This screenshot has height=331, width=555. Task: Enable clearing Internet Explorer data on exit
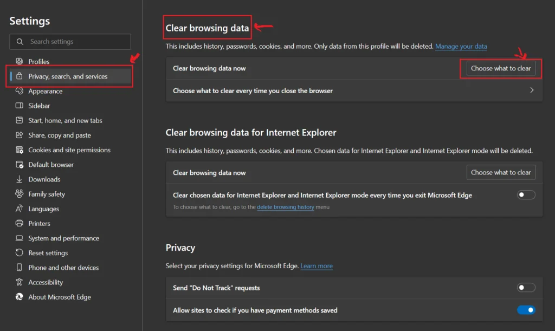526,195
